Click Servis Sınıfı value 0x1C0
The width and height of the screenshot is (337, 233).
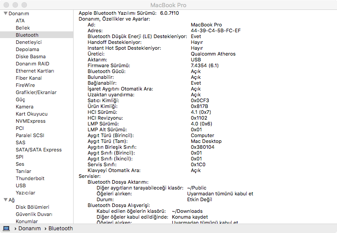pyautogui.click(x=198, y=164)
